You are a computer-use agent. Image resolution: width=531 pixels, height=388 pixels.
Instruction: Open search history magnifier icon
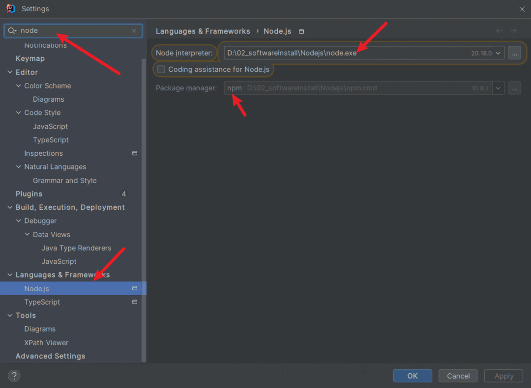[x=12, y=31]
